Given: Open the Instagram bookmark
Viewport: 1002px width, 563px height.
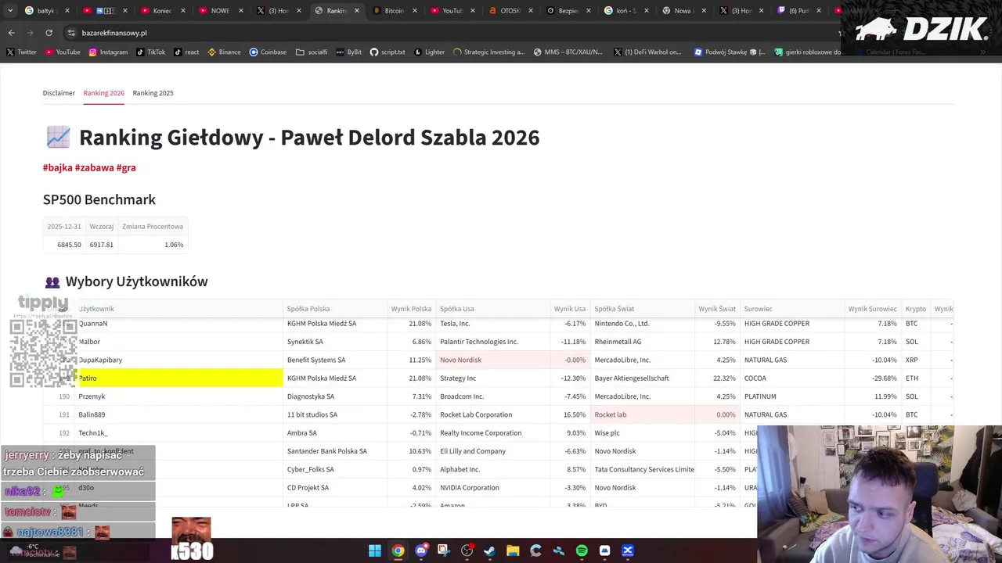Looking at the screenshot, I should click(108, 52).
